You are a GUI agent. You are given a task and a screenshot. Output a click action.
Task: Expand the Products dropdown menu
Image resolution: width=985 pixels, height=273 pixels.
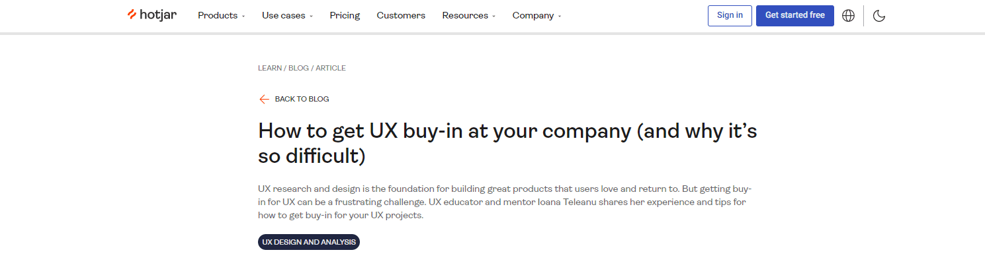point(221,15)
